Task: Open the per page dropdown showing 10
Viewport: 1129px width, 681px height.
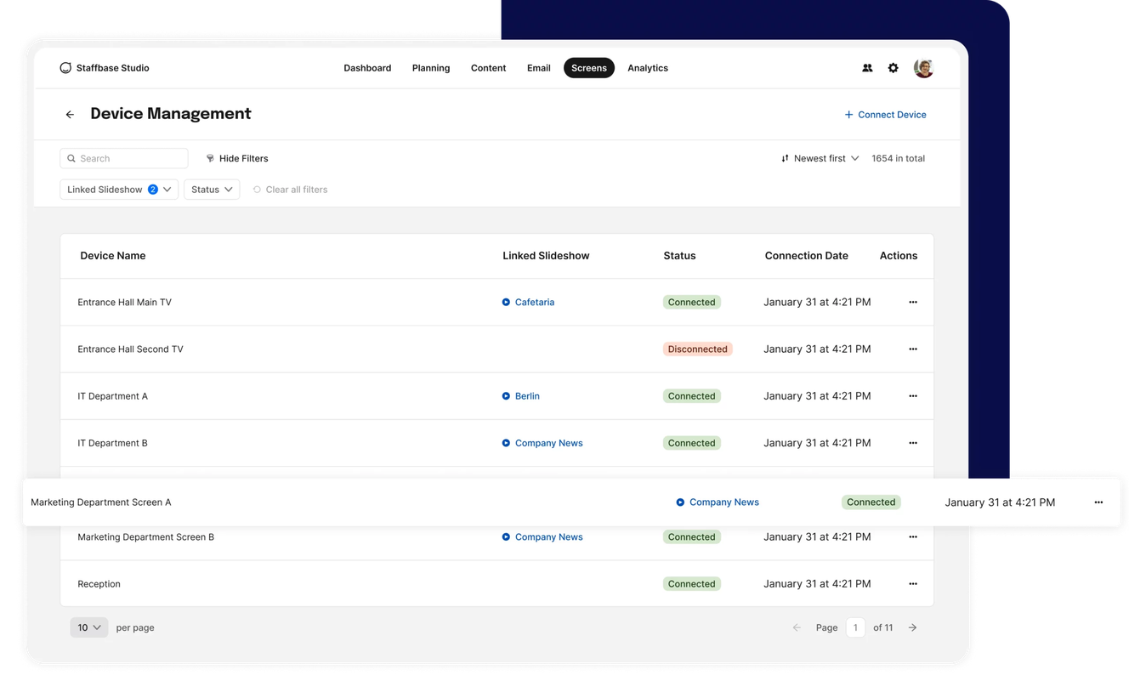Action: click(88, 627)
